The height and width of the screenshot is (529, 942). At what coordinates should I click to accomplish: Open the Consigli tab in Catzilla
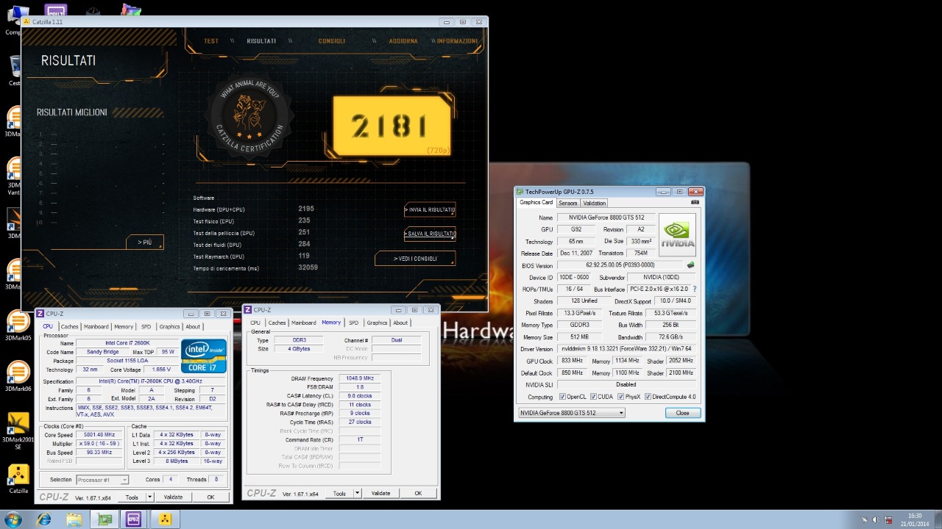pos(331,41)
